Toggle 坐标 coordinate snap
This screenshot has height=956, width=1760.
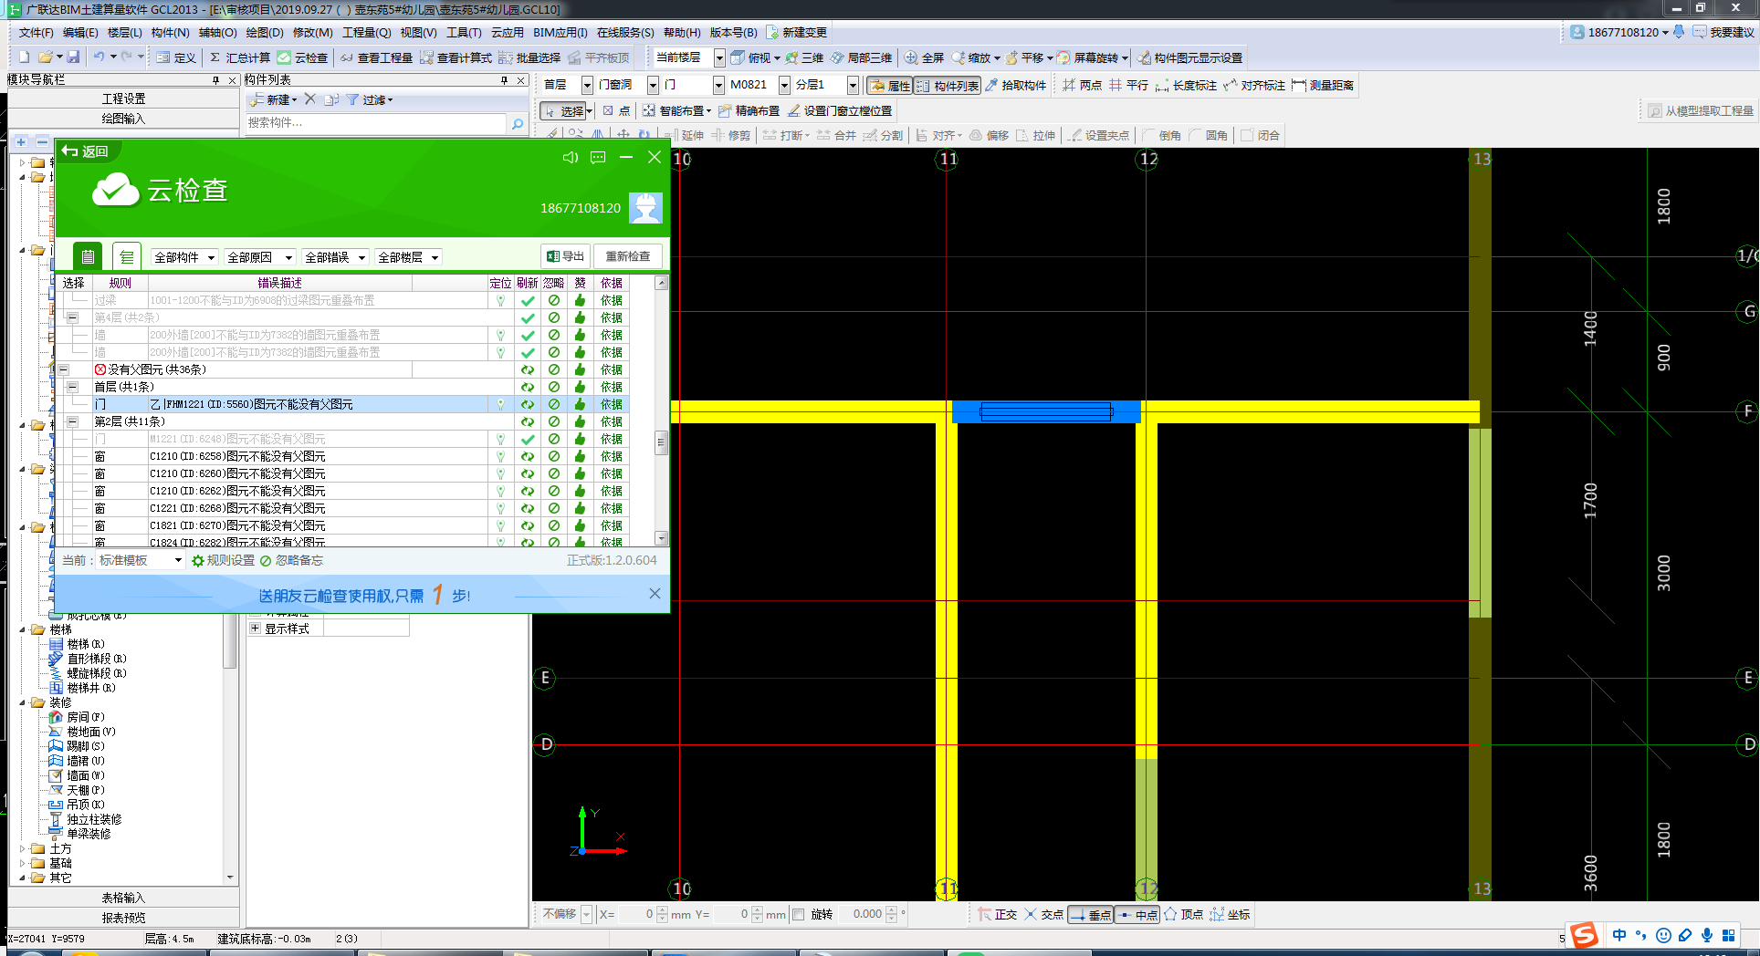pos(1230,914)
